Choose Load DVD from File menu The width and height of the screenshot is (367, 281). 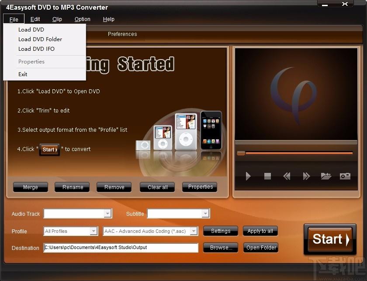click(45, 30)
